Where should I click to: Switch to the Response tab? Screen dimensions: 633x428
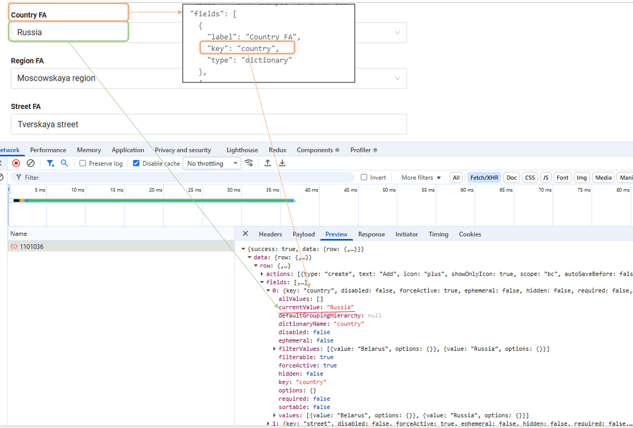tap(371, 234)
